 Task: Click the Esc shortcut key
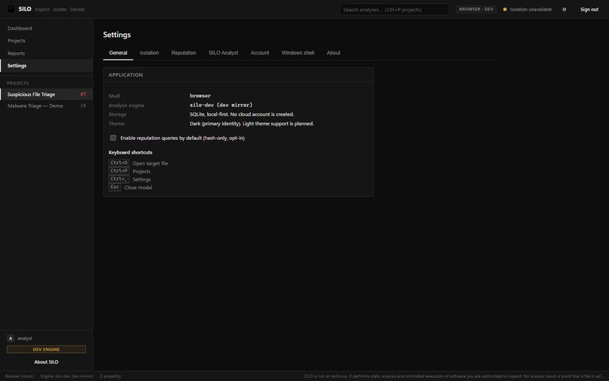pyautogui.click(x=115, y=187)
